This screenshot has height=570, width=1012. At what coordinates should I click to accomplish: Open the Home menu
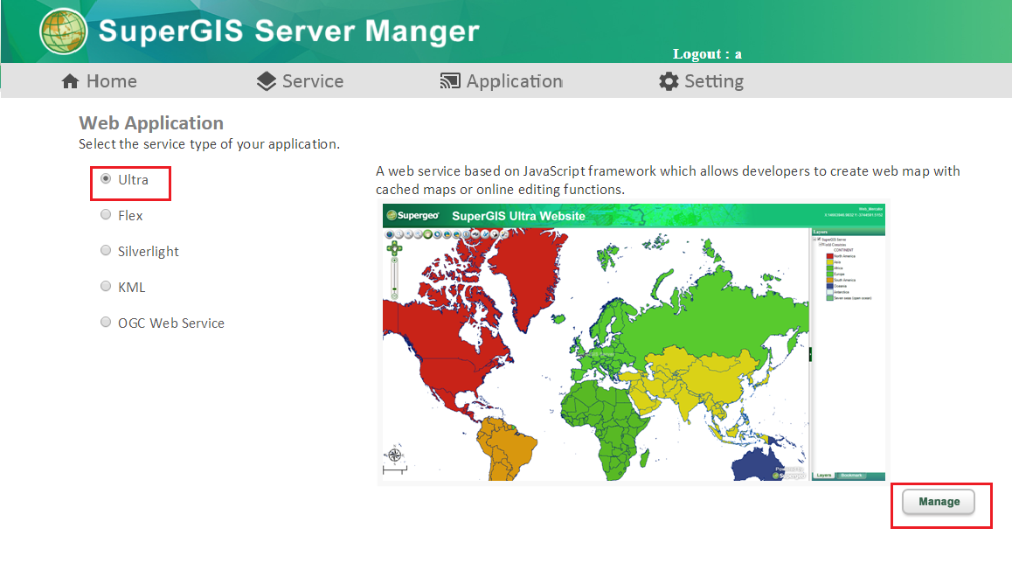(x=112, y=81)
